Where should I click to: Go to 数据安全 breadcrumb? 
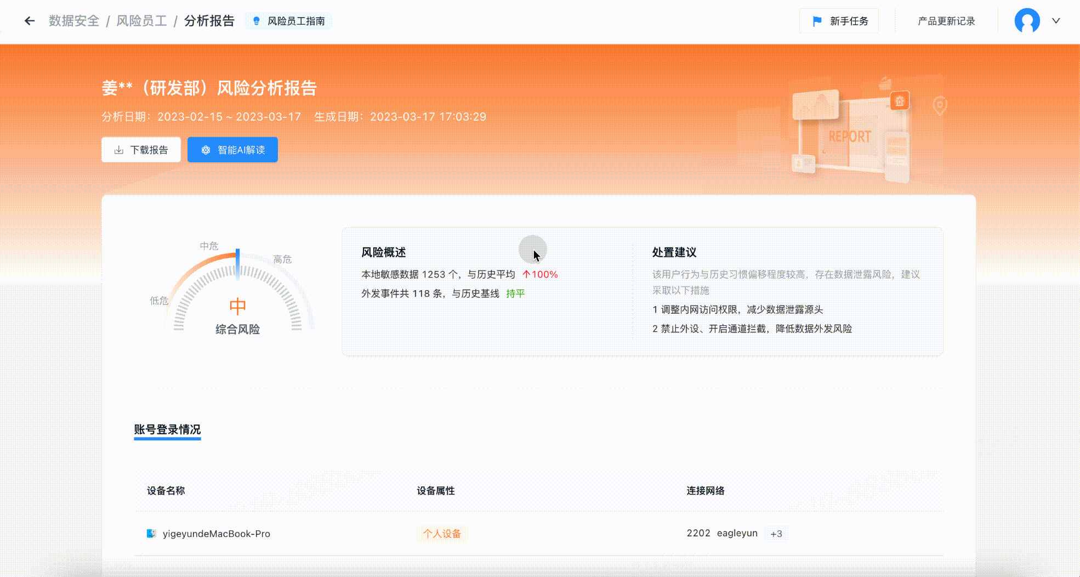(74, 21)
